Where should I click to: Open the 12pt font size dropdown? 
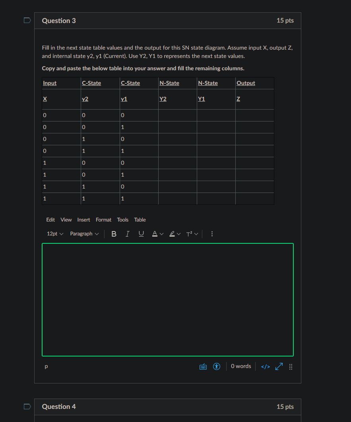(x=54, y=233)
